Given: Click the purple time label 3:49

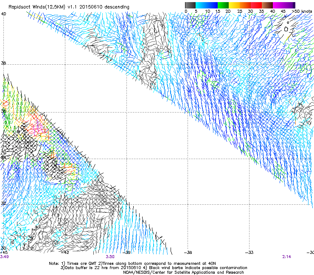Looking at the screenshot, I should pos(4,257).
